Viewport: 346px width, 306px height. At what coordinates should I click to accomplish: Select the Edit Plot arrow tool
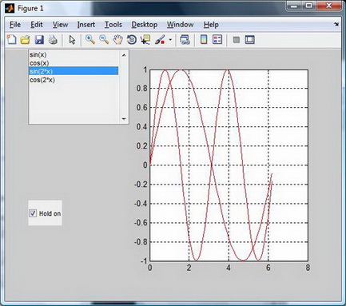pos(72,40)
